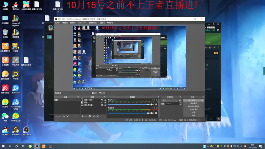Mute the 麦克风/Aux speaker icon
The image size is (265, 149).
pos(152,104)
